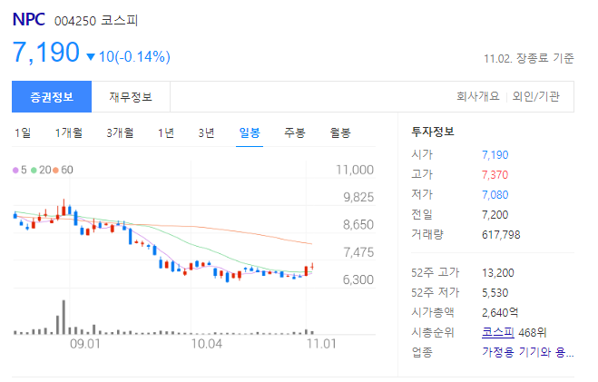Click the price change 10(-0.14%) text

point(134,57)
